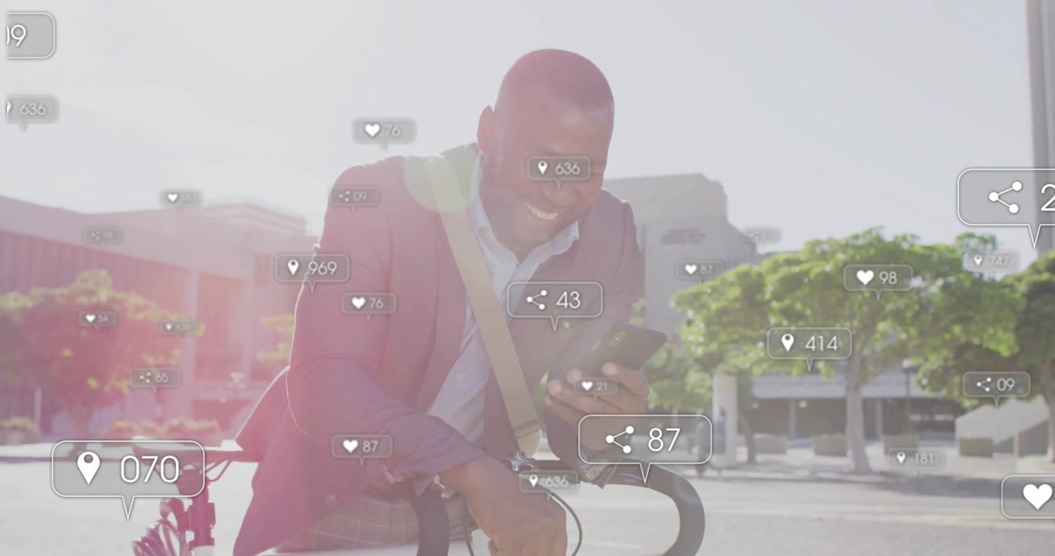Tap the heart 76 bubble in the sky
Screen dimensions: 1055x556
(x=384, y=131)
